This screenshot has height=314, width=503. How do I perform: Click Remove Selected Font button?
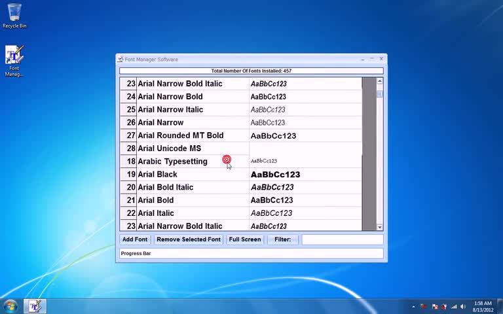click(189, 239)
